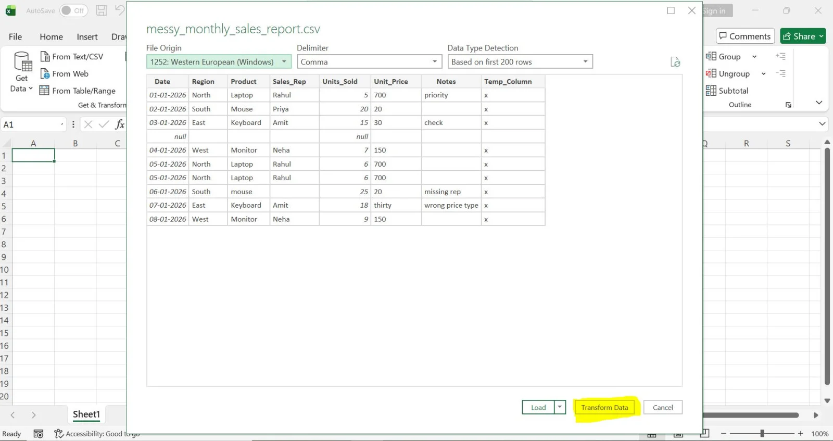Open the Outline dialog launcher

788,105
